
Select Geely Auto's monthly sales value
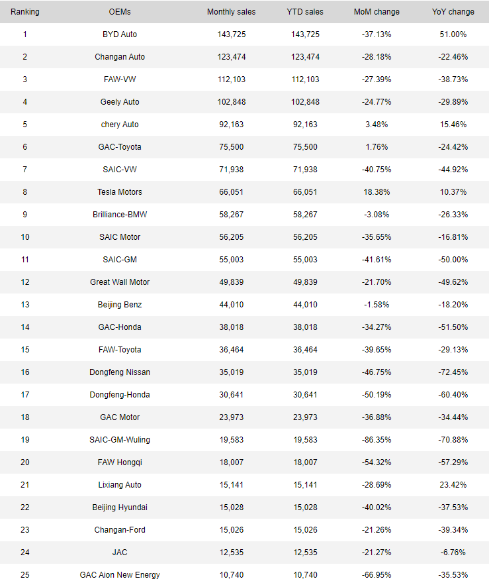tap(231, 102)
